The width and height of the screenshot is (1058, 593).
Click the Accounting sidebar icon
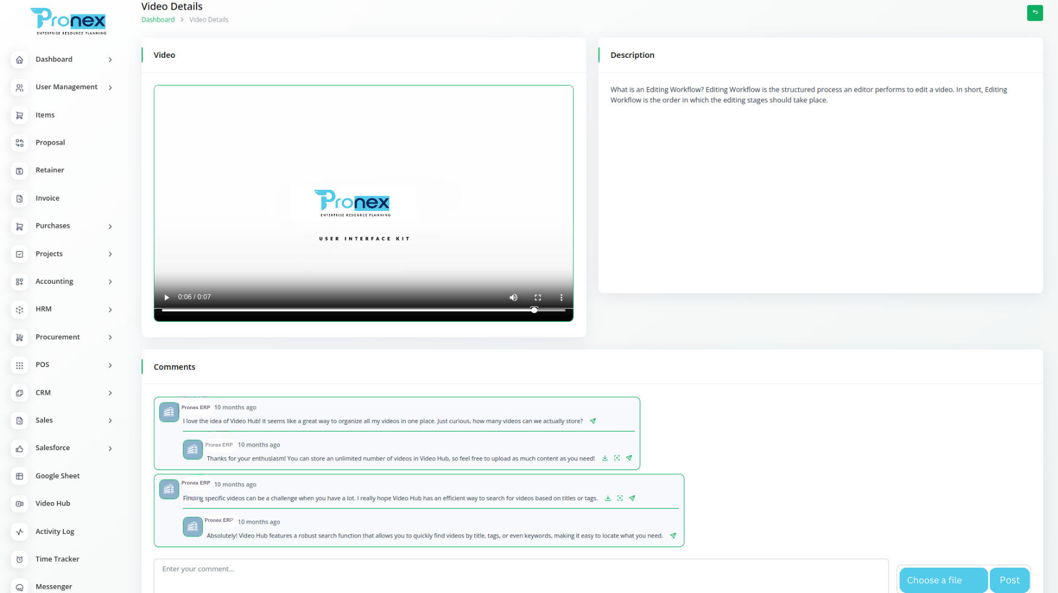point(20,281)
